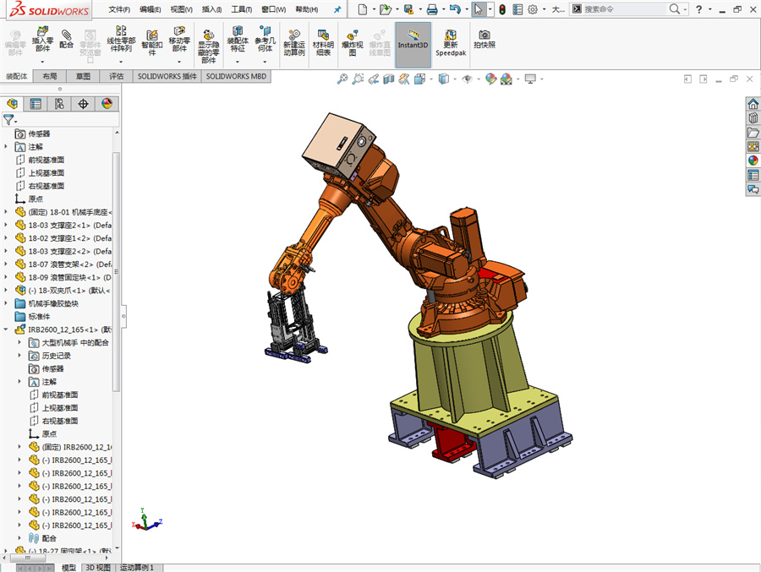Click the Take Snapshot (拍快照) icon
The image size is (761, 572).
point(485,39)
